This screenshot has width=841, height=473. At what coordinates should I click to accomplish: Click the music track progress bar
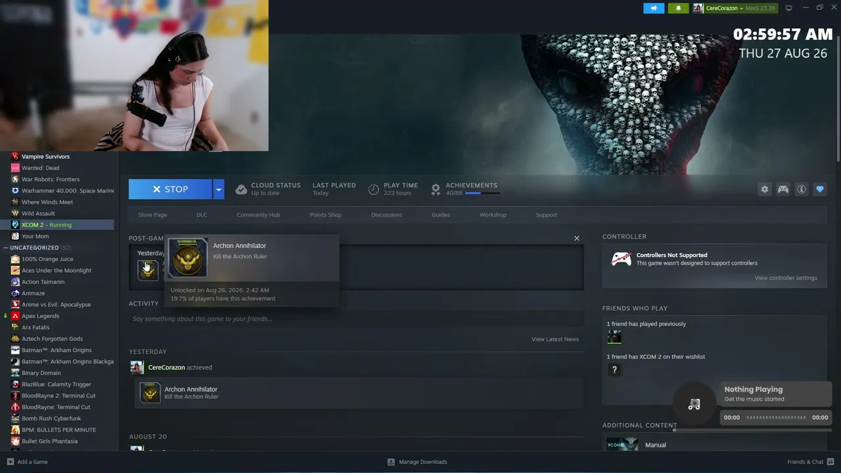(776, 417)
